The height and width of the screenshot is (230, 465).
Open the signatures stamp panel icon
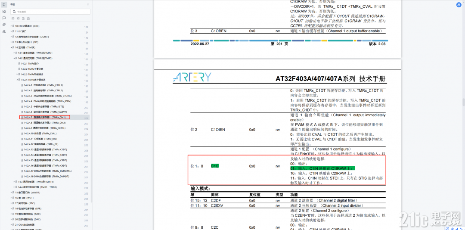point(4,31)
